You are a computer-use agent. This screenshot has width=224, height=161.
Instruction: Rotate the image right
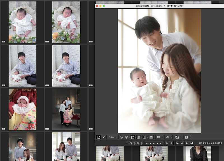tap(171, 143)
